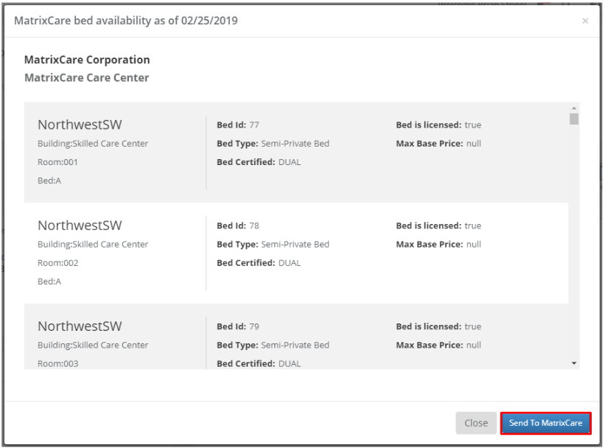
Task: Click Building:Skilled Care Center for Room:001
Action: point(93,144)
